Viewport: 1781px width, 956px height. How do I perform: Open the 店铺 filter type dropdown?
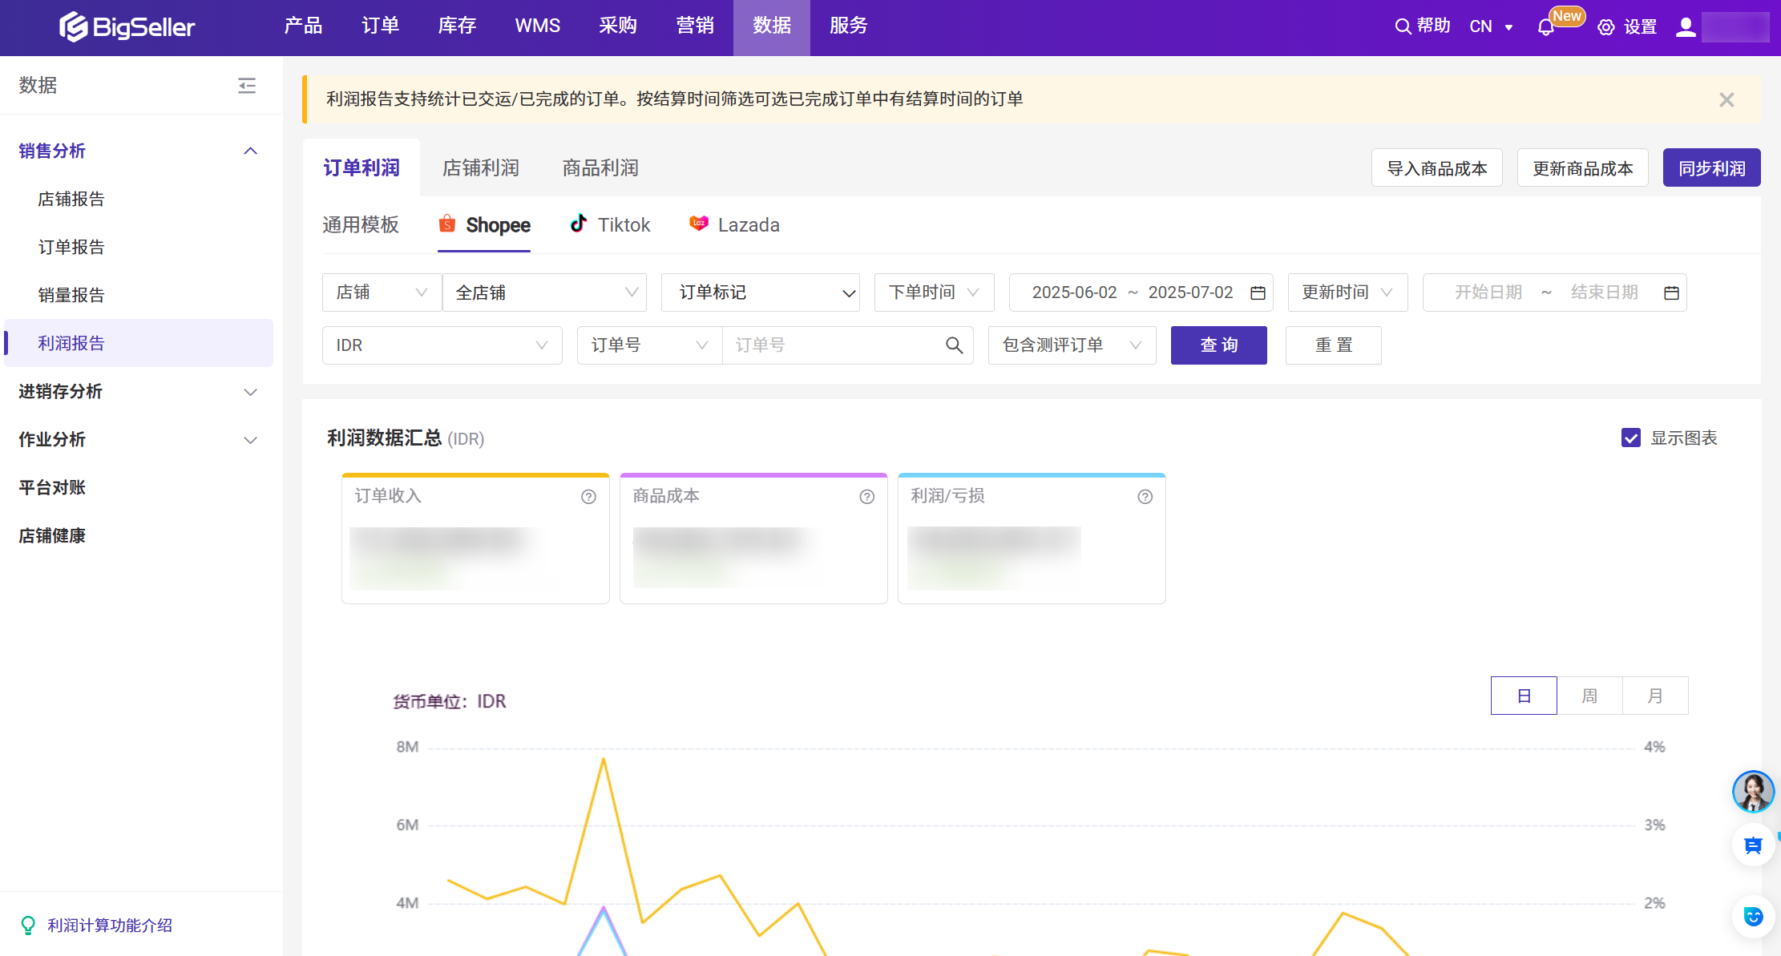point(382,292)
